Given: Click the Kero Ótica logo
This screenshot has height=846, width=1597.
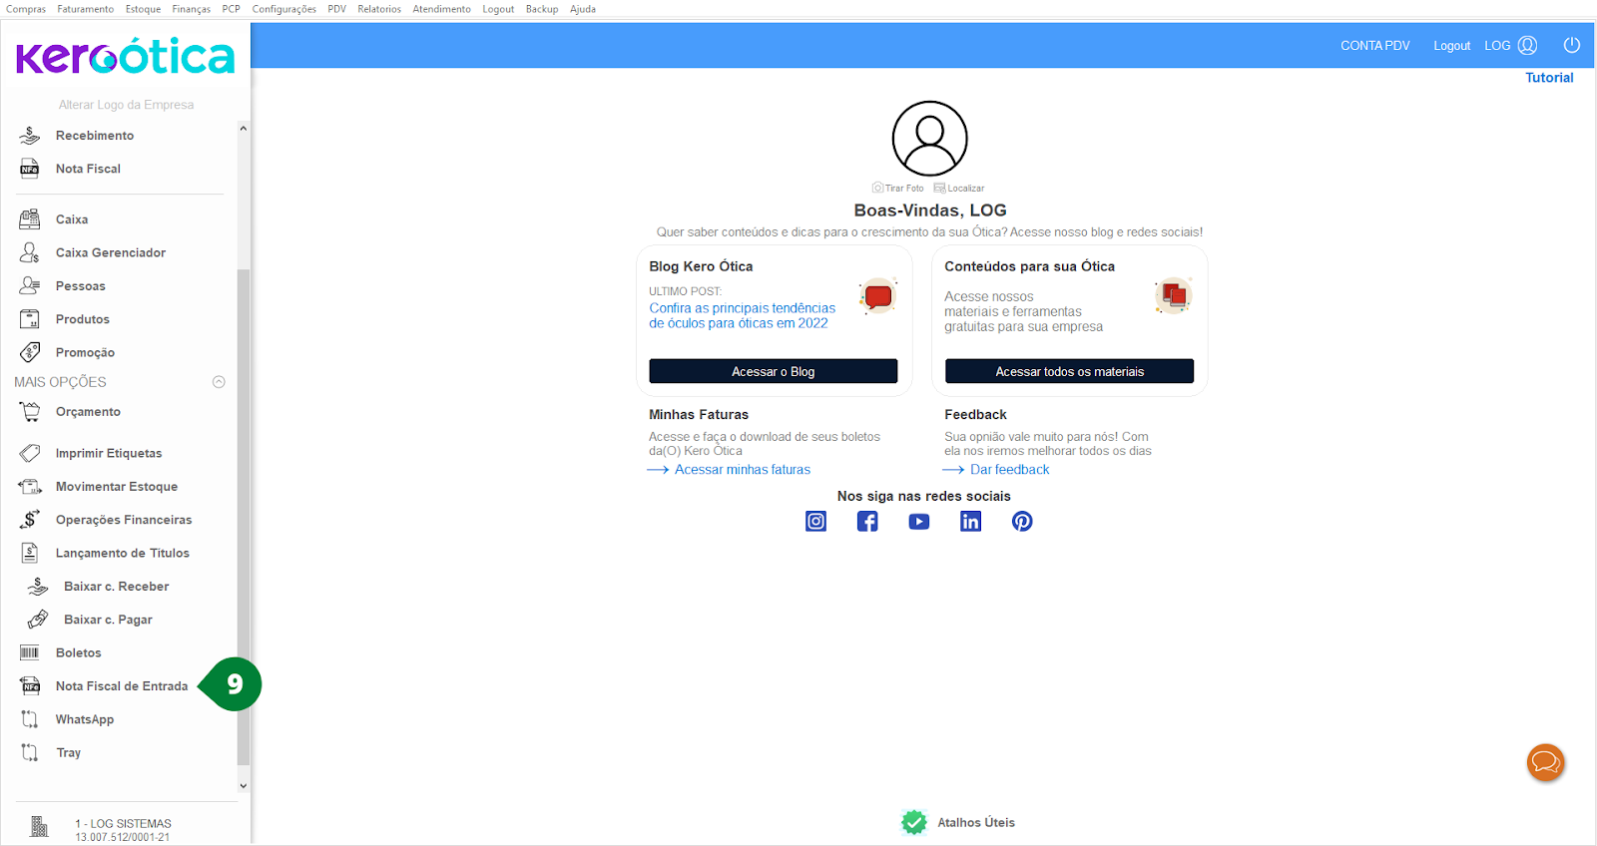Looking at the screenshot, I should pyautogui.click(x=126, y=57).
